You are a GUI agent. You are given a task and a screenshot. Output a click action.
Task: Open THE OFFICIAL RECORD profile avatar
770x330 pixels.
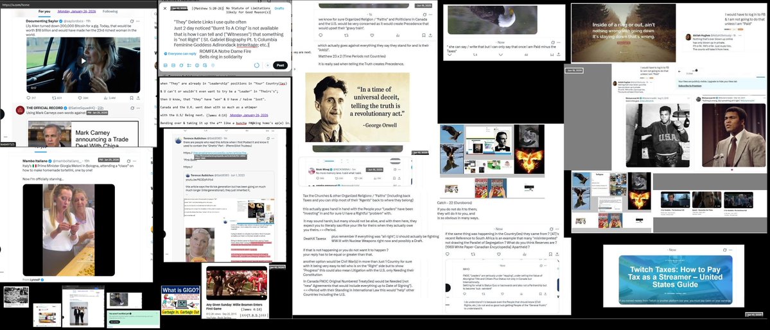pos(20,110)
